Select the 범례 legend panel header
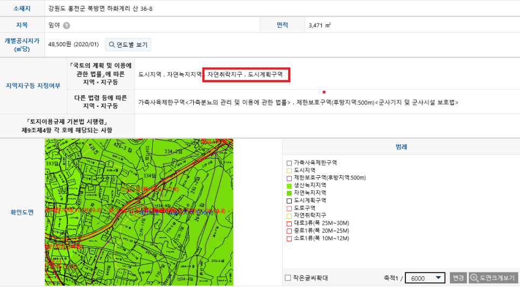Screen dimensions: 520x287 pos(400,147)
